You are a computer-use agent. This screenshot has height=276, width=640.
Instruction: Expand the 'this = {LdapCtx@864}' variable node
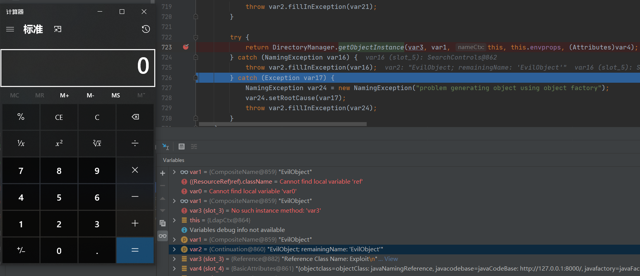pos(174,220)
